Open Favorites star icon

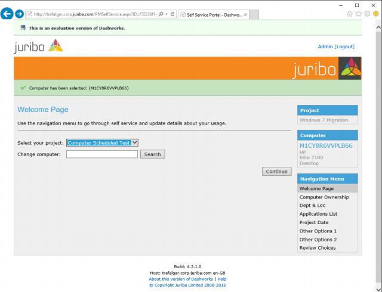[358, 14]
